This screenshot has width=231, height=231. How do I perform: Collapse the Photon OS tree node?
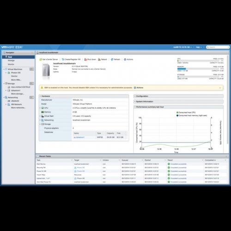click(6, 73)
